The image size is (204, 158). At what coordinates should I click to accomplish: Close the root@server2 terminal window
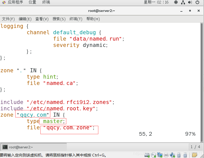198,11
